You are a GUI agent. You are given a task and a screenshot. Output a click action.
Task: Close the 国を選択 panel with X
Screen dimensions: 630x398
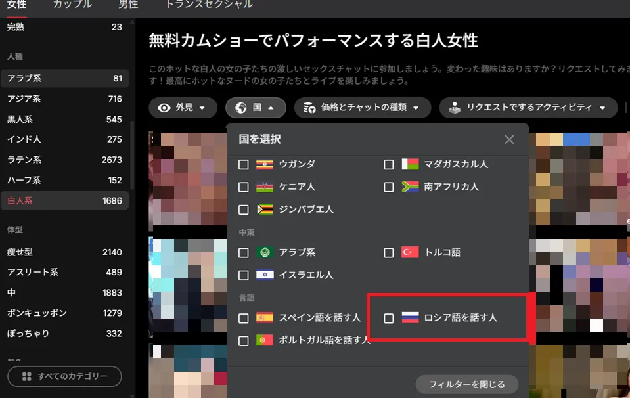[509, 139]
